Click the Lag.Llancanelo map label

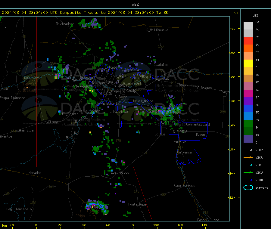(x=19, y=209)
